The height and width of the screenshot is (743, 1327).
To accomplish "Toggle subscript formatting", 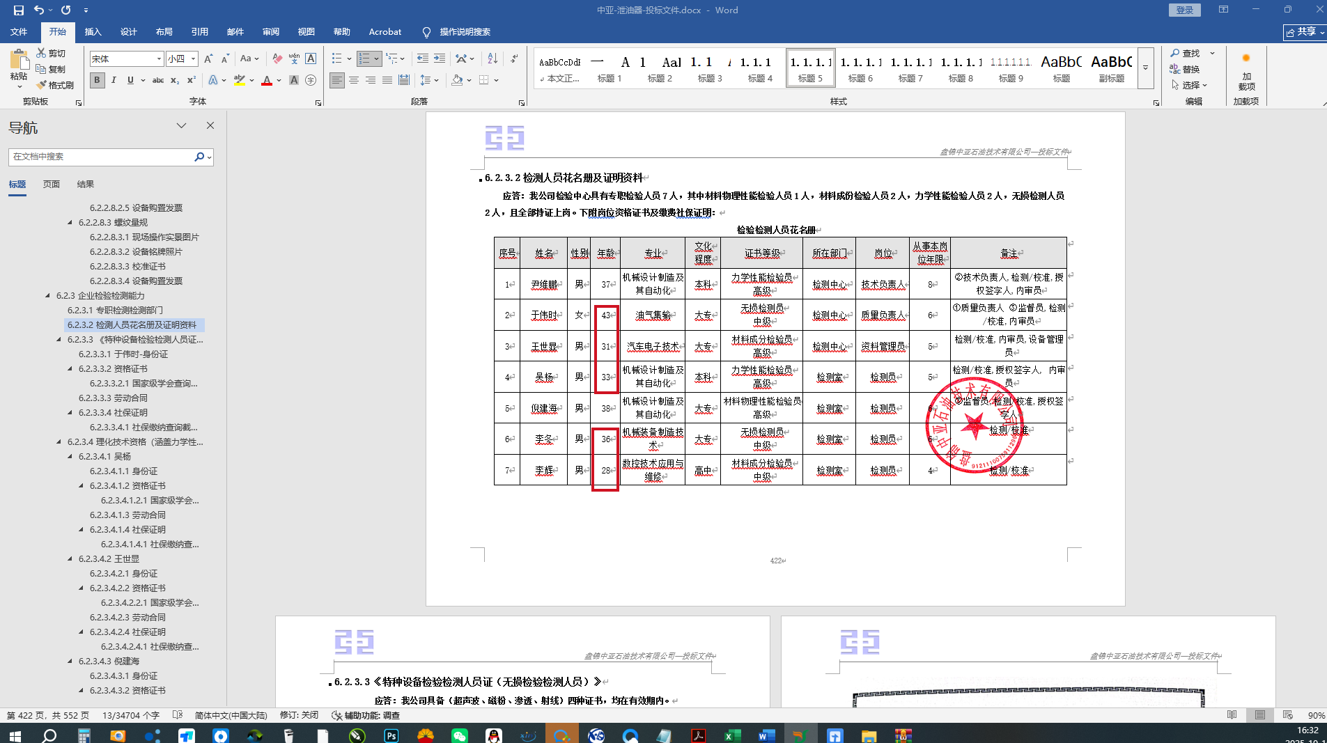I will click(175, 80).
